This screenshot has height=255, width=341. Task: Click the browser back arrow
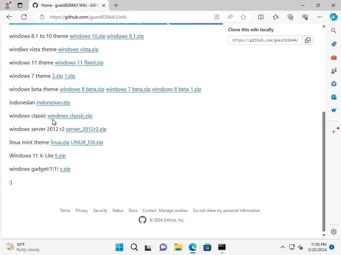9,17
